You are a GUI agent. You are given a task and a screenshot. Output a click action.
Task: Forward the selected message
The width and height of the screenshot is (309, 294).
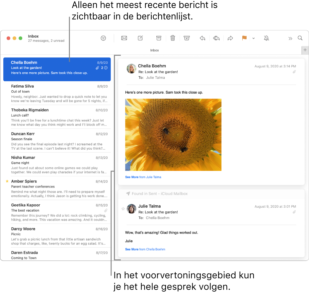pyautogui.click(x=230, y=38)
